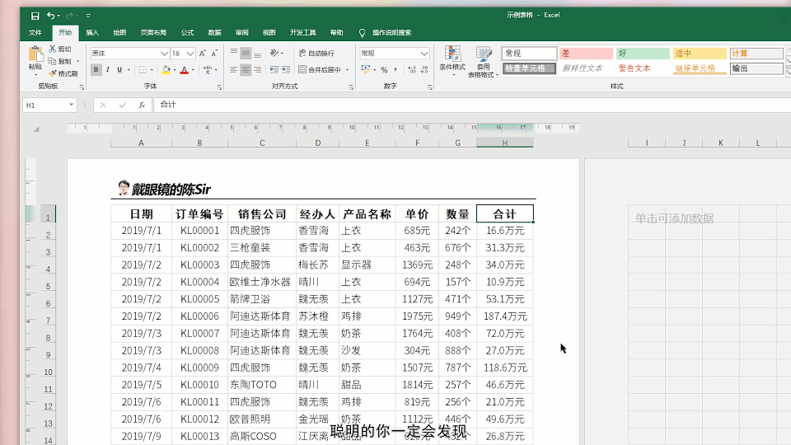791x445 pixels.
Task: Open Format as Table (套用表格格式)
Action: pos(483,60)
